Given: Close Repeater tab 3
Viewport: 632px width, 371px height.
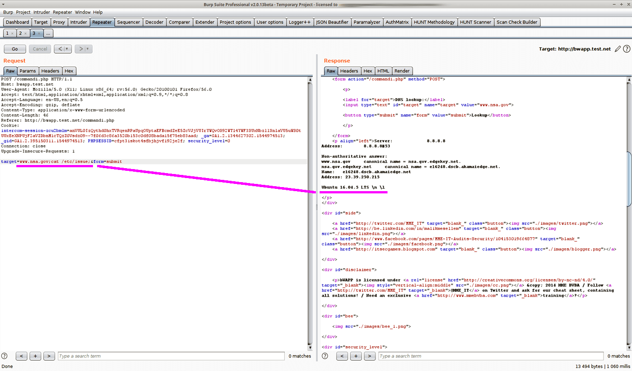Looking at the screenshot, I should 39,33.
